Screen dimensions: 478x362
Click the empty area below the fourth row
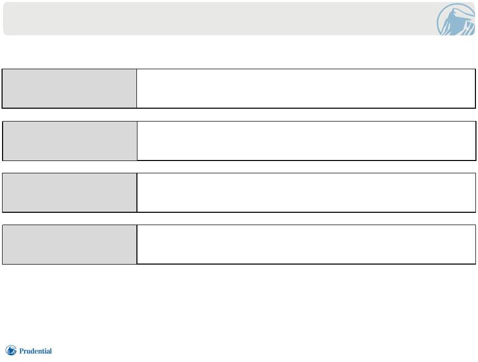coord(239,303)
